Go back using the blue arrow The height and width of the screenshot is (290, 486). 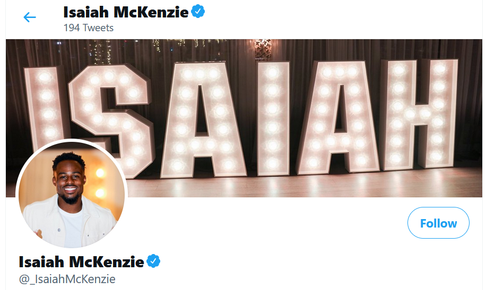coord(30,17)
